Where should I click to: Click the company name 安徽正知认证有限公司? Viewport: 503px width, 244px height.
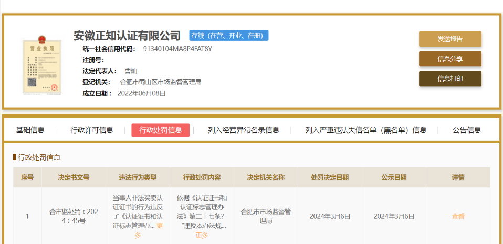127,36
